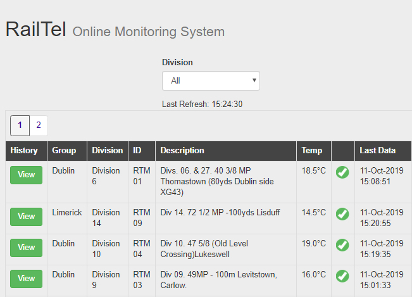Click the Description column header
The image size is (412, 297).
tap(182, 151)
